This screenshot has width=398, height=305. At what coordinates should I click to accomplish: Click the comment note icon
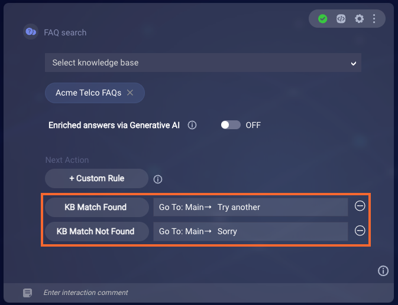(x=27, y=293)
